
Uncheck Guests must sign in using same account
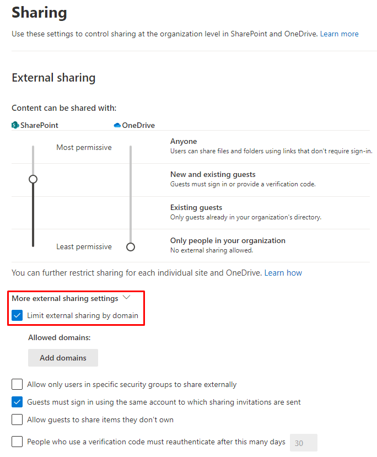point(17,402)
